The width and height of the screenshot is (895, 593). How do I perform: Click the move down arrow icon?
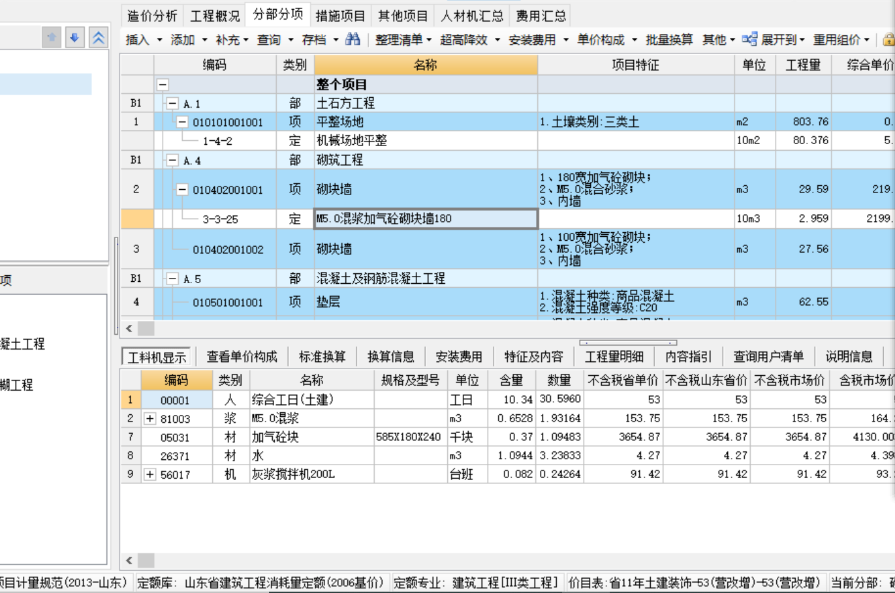pos(74,37)
